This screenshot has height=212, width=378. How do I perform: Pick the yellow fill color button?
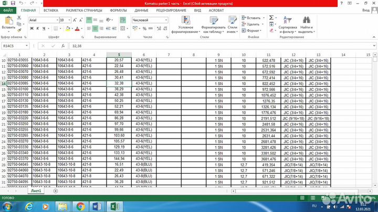tap(69, 29)
